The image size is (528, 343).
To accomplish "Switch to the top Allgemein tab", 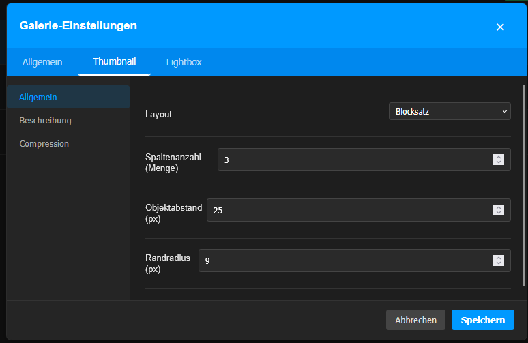I will click(42, 62).
